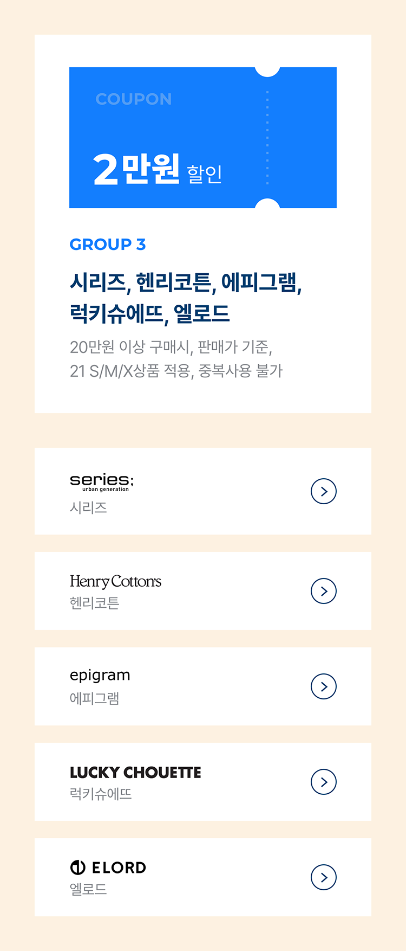Tap the 럭키슈에뜨 label
Viewport: 406px width, 951px height.
tap(101, 794)
